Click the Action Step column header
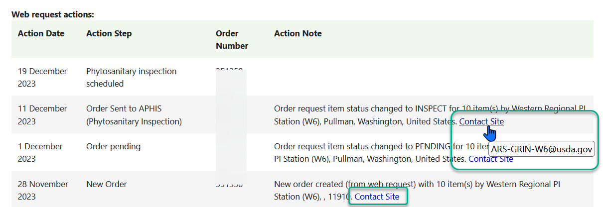Viewport: 603px width, 207px height. click(x=109, y=34)
